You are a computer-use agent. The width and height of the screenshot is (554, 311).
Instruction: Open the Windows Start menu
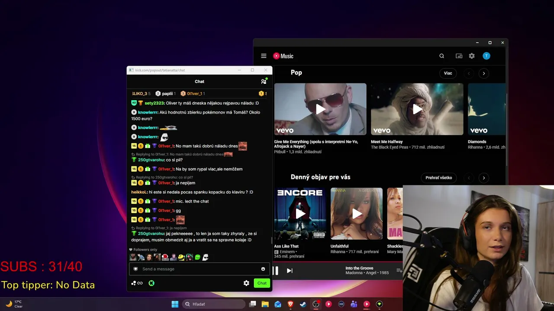[175, 304]
